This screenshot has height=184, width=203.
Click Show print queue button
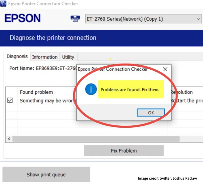point(46,174)
